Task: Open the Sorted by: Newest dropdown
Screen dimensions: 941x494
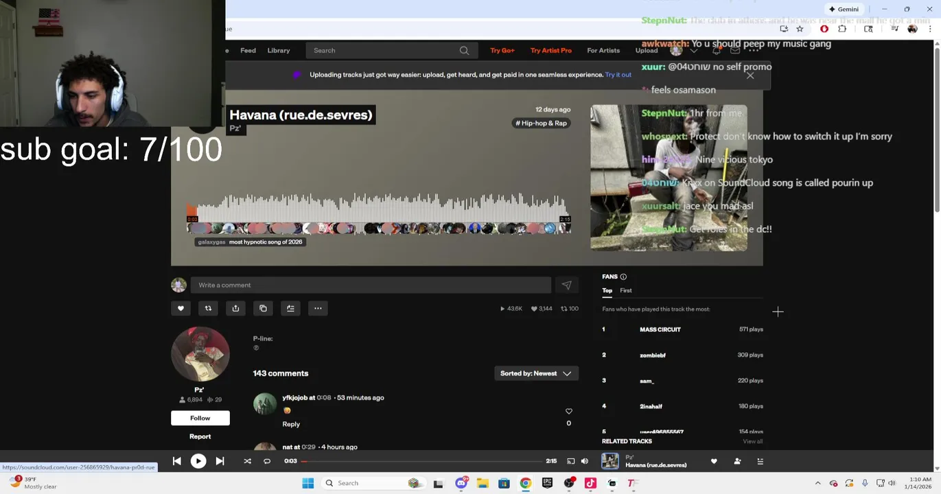Action: click(x=535, y=373)
